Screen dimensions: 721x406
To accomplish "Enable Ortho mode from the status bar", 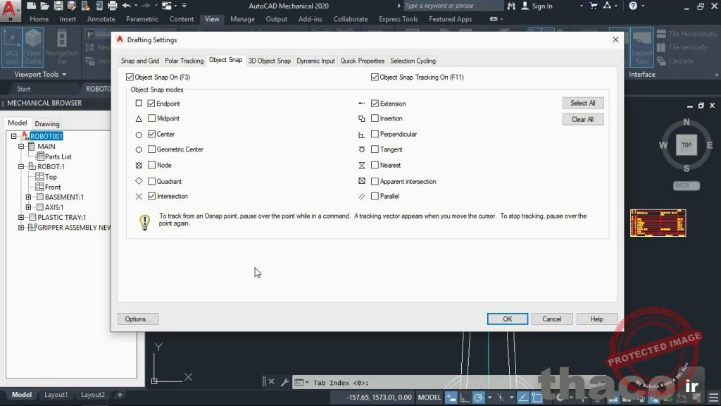I will coord(464,397).
